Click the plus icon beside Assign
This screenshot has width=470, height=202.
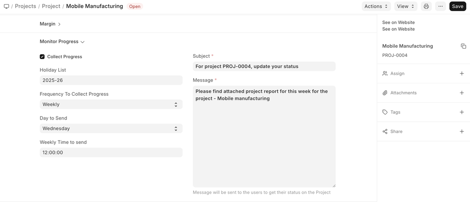(x=462, y=74)
